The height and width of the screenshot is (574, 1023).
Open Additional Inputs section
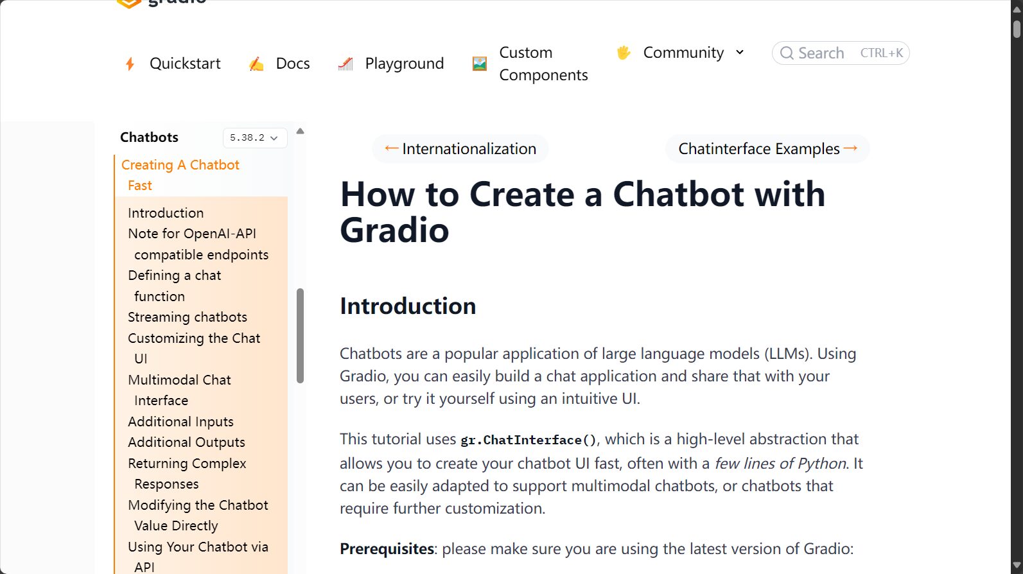[180, 422]
